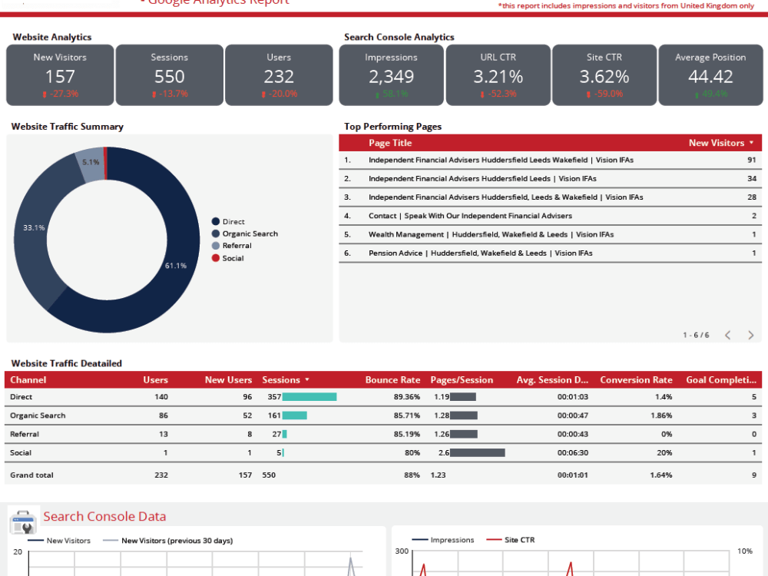The width and height of the screenshot is (768, 576).
Task: Click the 'Wealth Management' page row
Action: tap(550, 234)
